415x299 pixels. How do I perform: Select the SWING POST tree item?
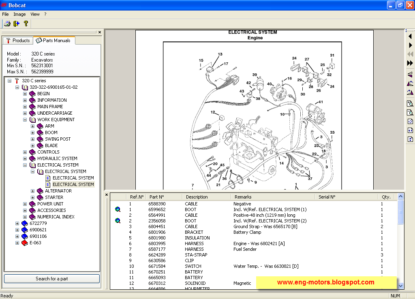click(x=58, y=139)
